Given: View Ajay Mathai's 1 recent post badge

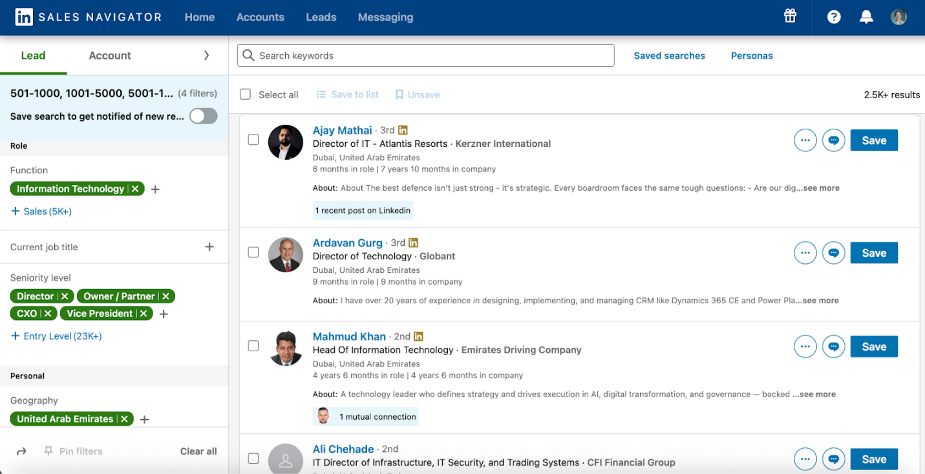Looking at the screenshot, I should [x=363, y=210].
